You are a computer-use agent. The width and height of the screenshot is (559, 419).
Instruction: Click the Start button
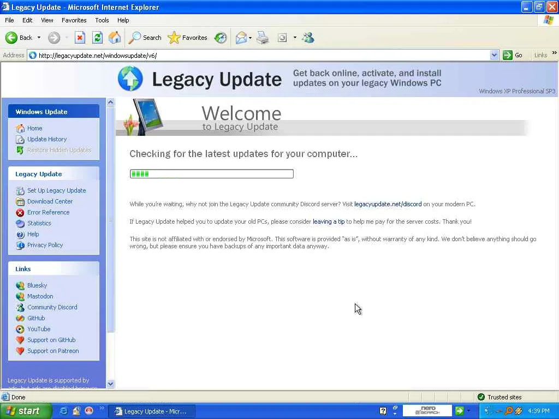click(x=25, y=411)
